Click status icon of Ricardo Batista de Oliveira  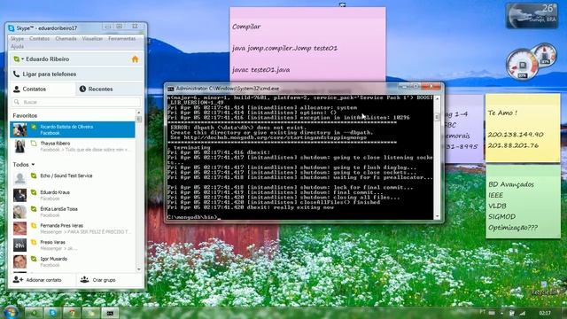coord(34,127)
